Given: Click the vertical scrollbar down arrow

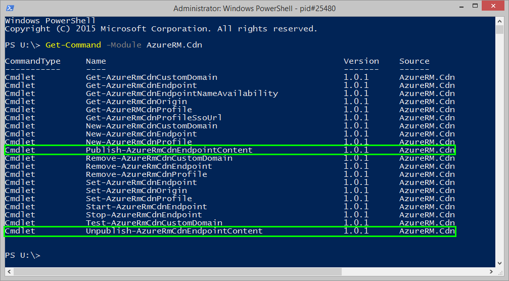Looking at the screenshot, I should 499,263.
